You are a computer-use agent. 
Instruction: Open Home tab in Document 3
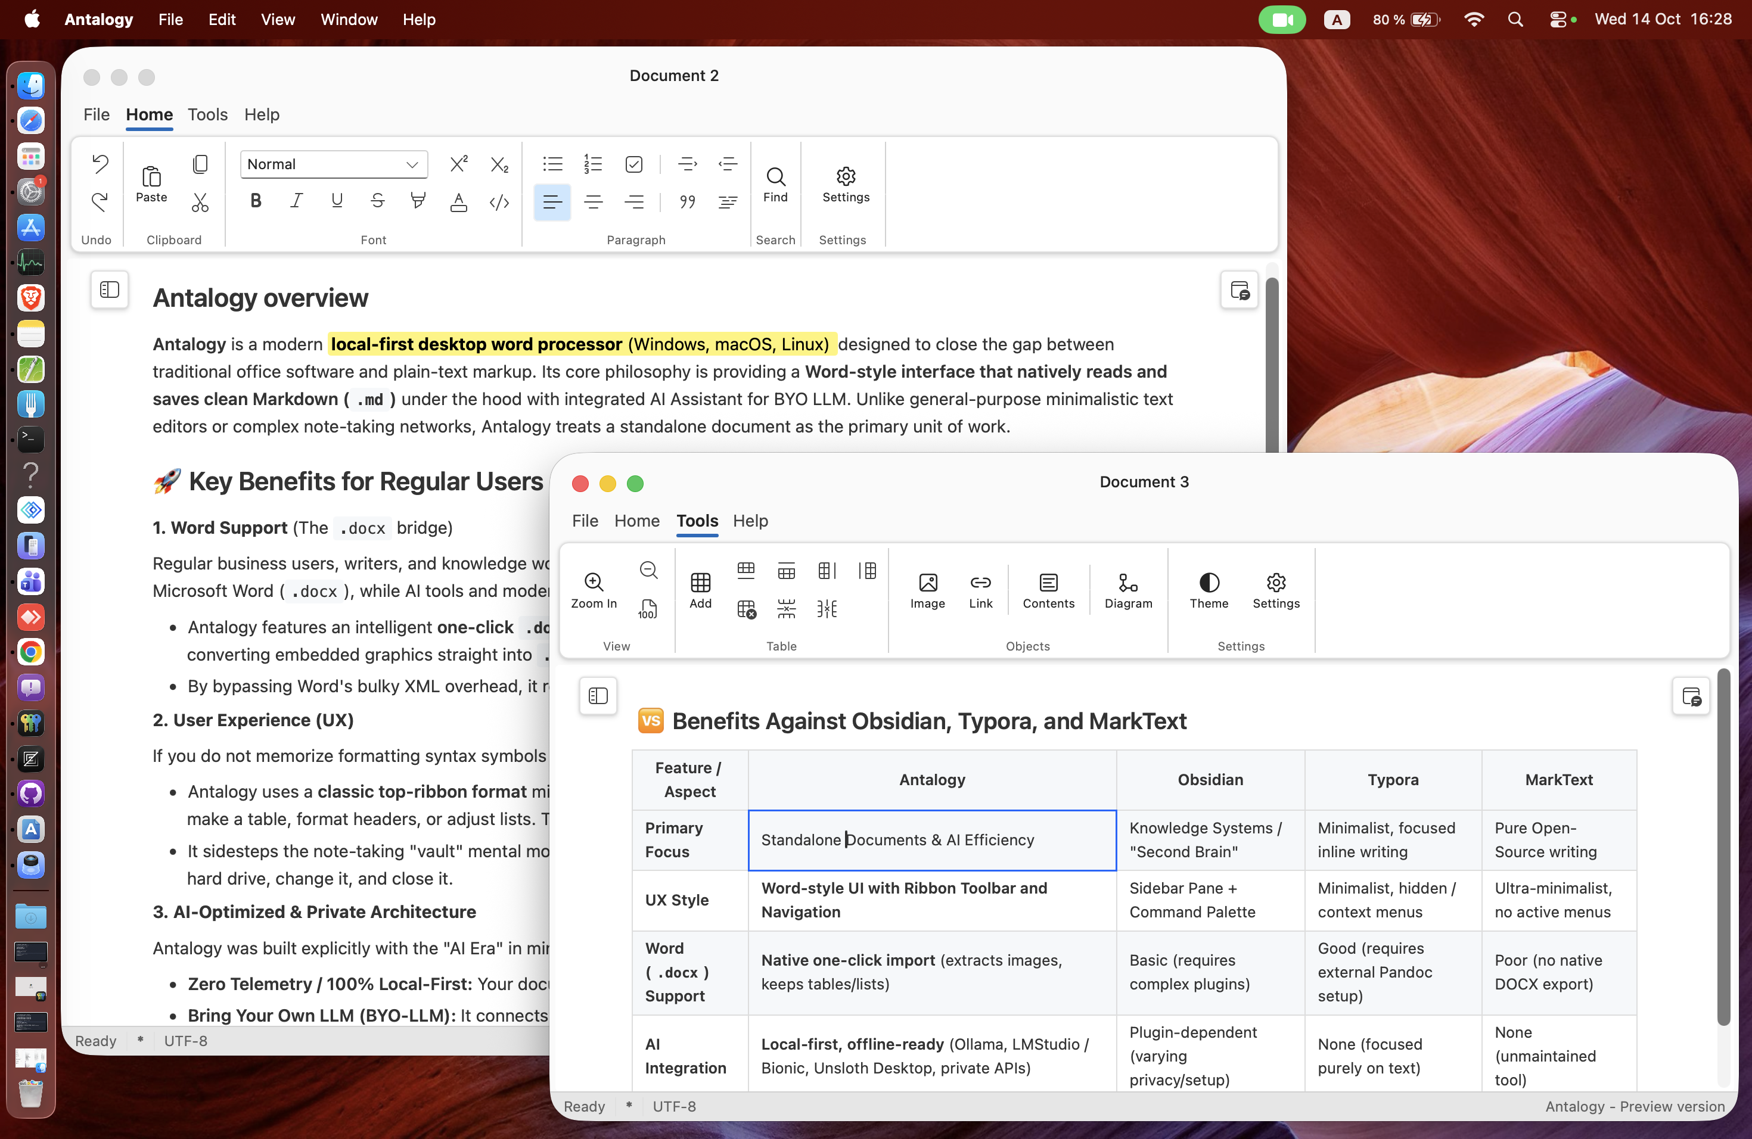point(637,520)
